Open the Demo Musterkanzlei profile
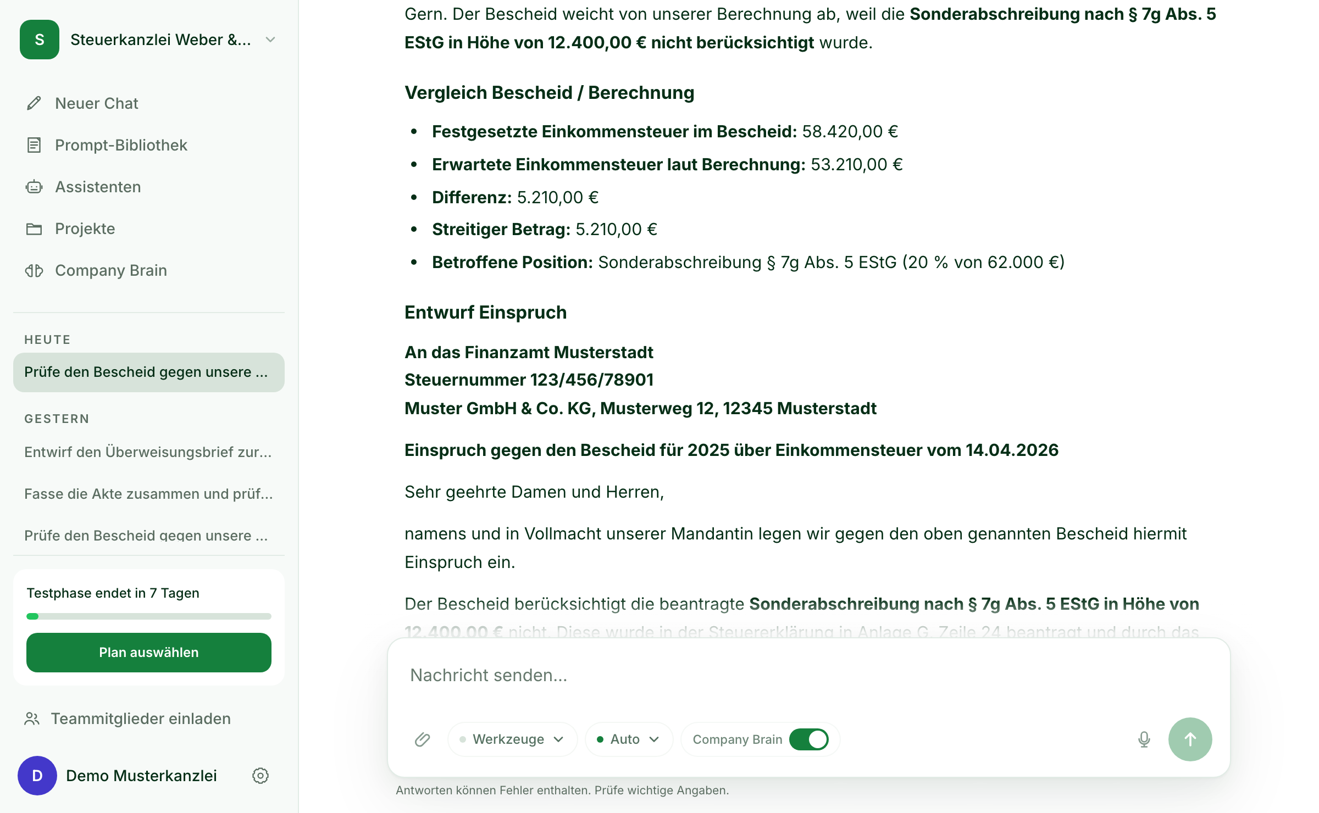 (141, 776)
